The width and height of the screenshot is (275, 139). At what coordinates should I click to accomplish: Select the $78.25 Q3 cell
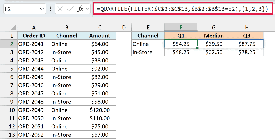click(247, 52)
